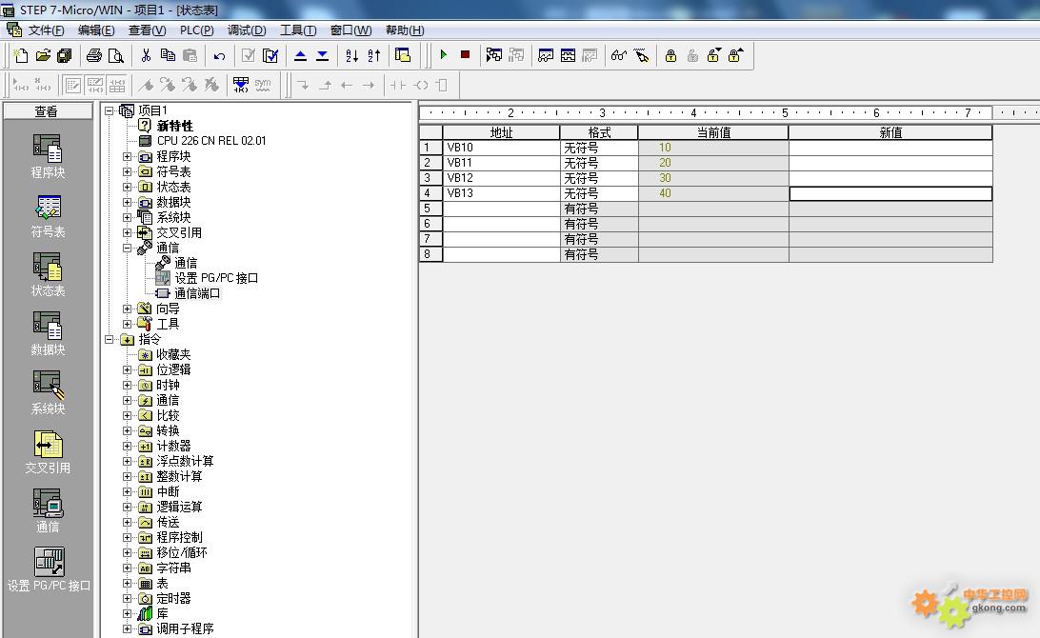Click the Force lock icon

(670, 56)
